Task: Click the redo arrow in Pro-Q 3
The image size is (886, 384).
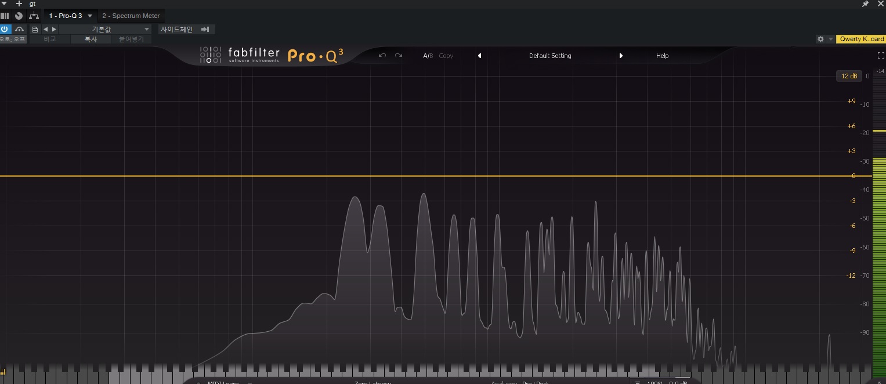Action: [x=399, y=56]
